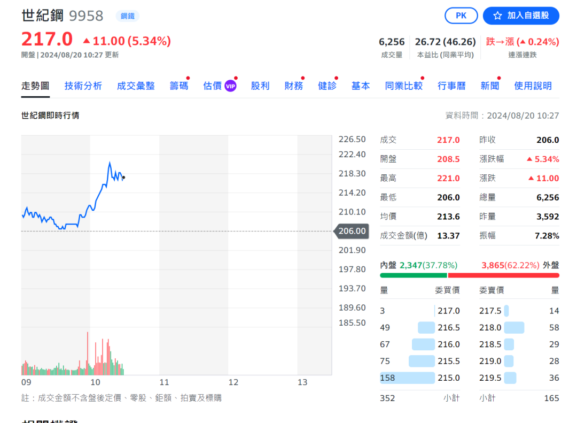
Task: Switch to the 技術分析 tab
Action: tap(83, 86)
